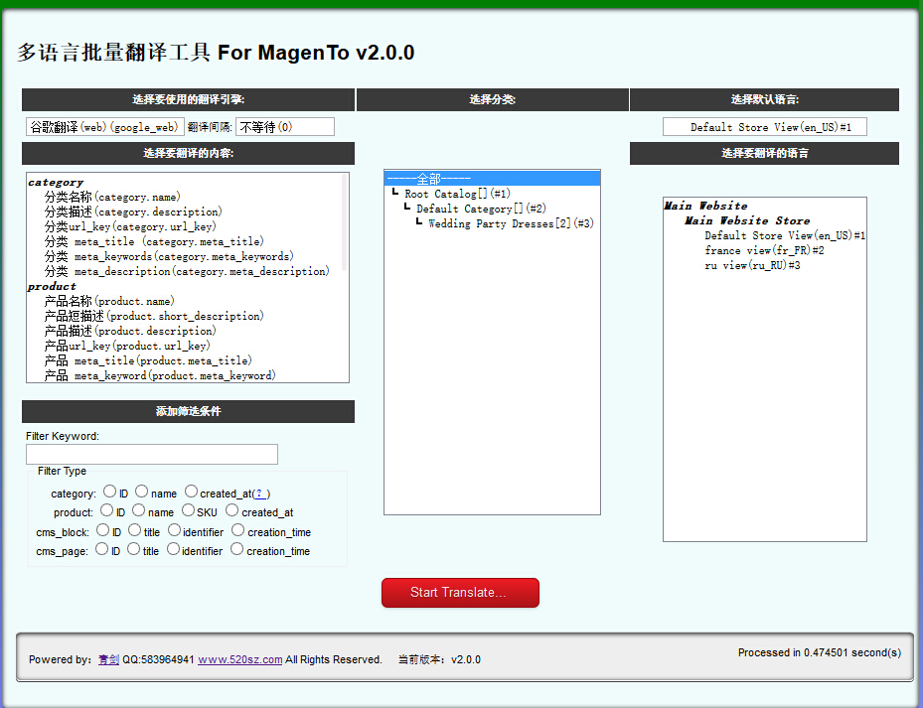Click the product group header in content list

52,287
